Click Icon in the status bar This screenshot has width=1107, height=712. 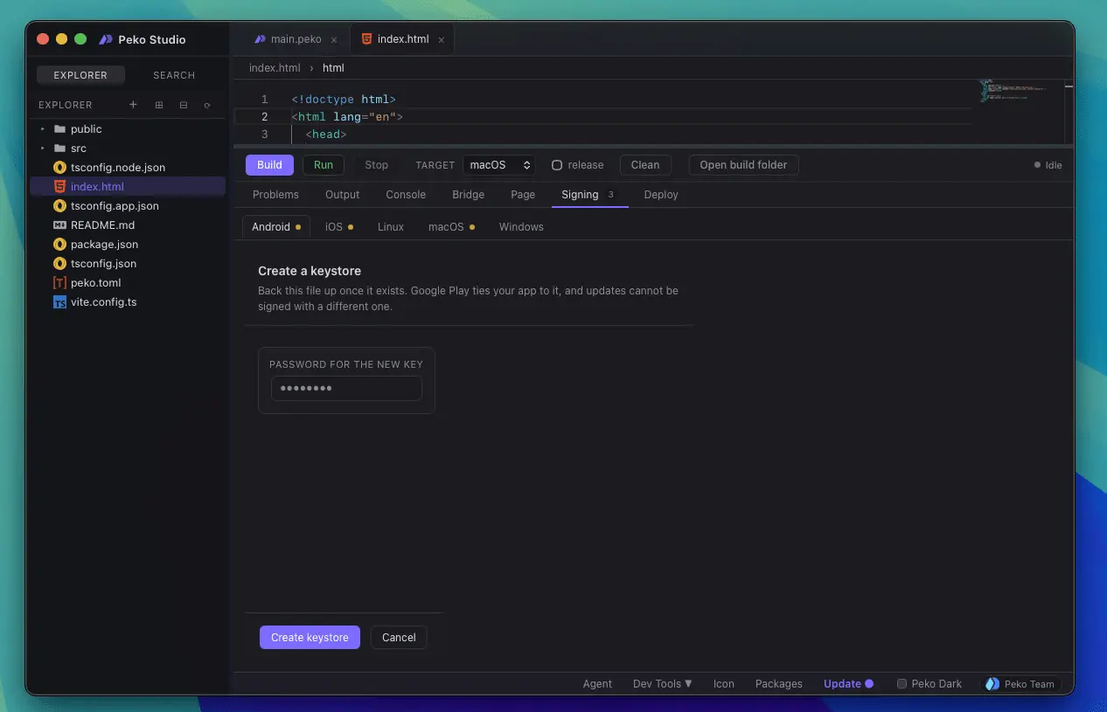[724, 684]
